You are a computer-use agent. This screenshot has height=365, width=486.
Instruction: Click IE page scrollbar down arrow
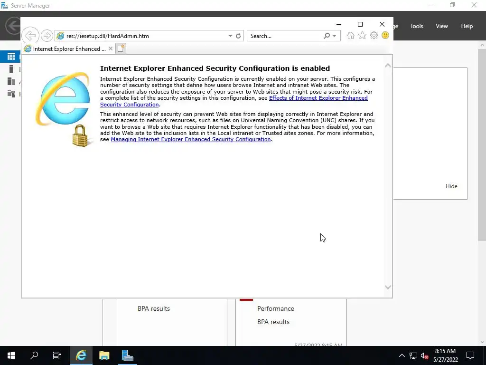click(x=388, y=287)
